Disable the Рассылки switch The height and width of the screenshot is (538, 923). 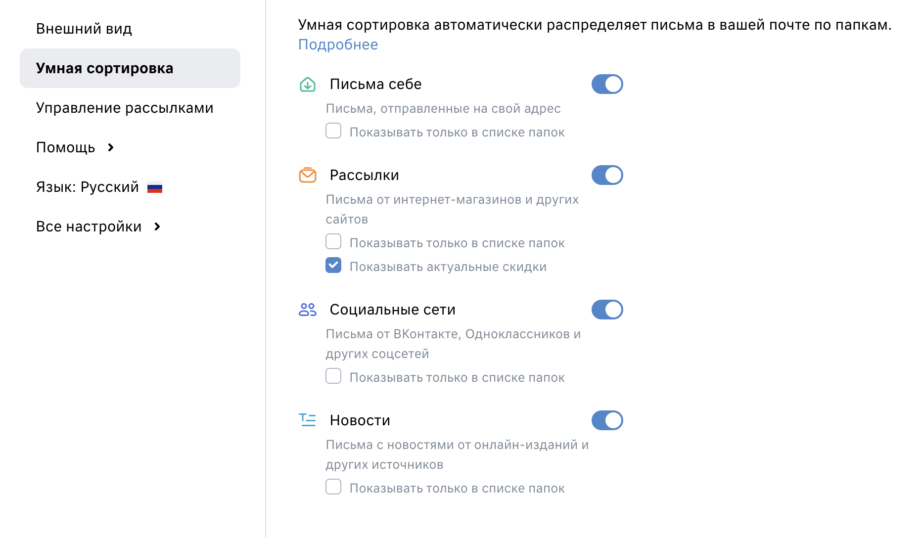pos(607,175)
